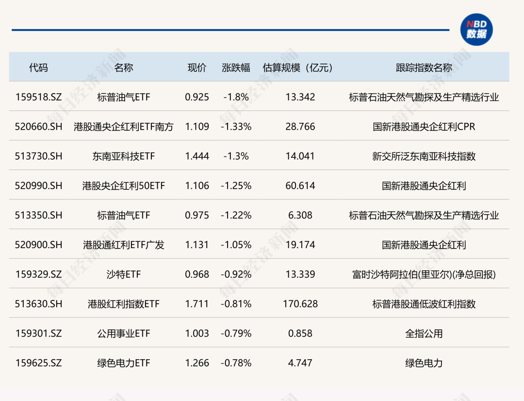Select code 159518.SZ in the first row
Image resolution: width=524 pixels, height=401 pixels.
click(39, 97)
